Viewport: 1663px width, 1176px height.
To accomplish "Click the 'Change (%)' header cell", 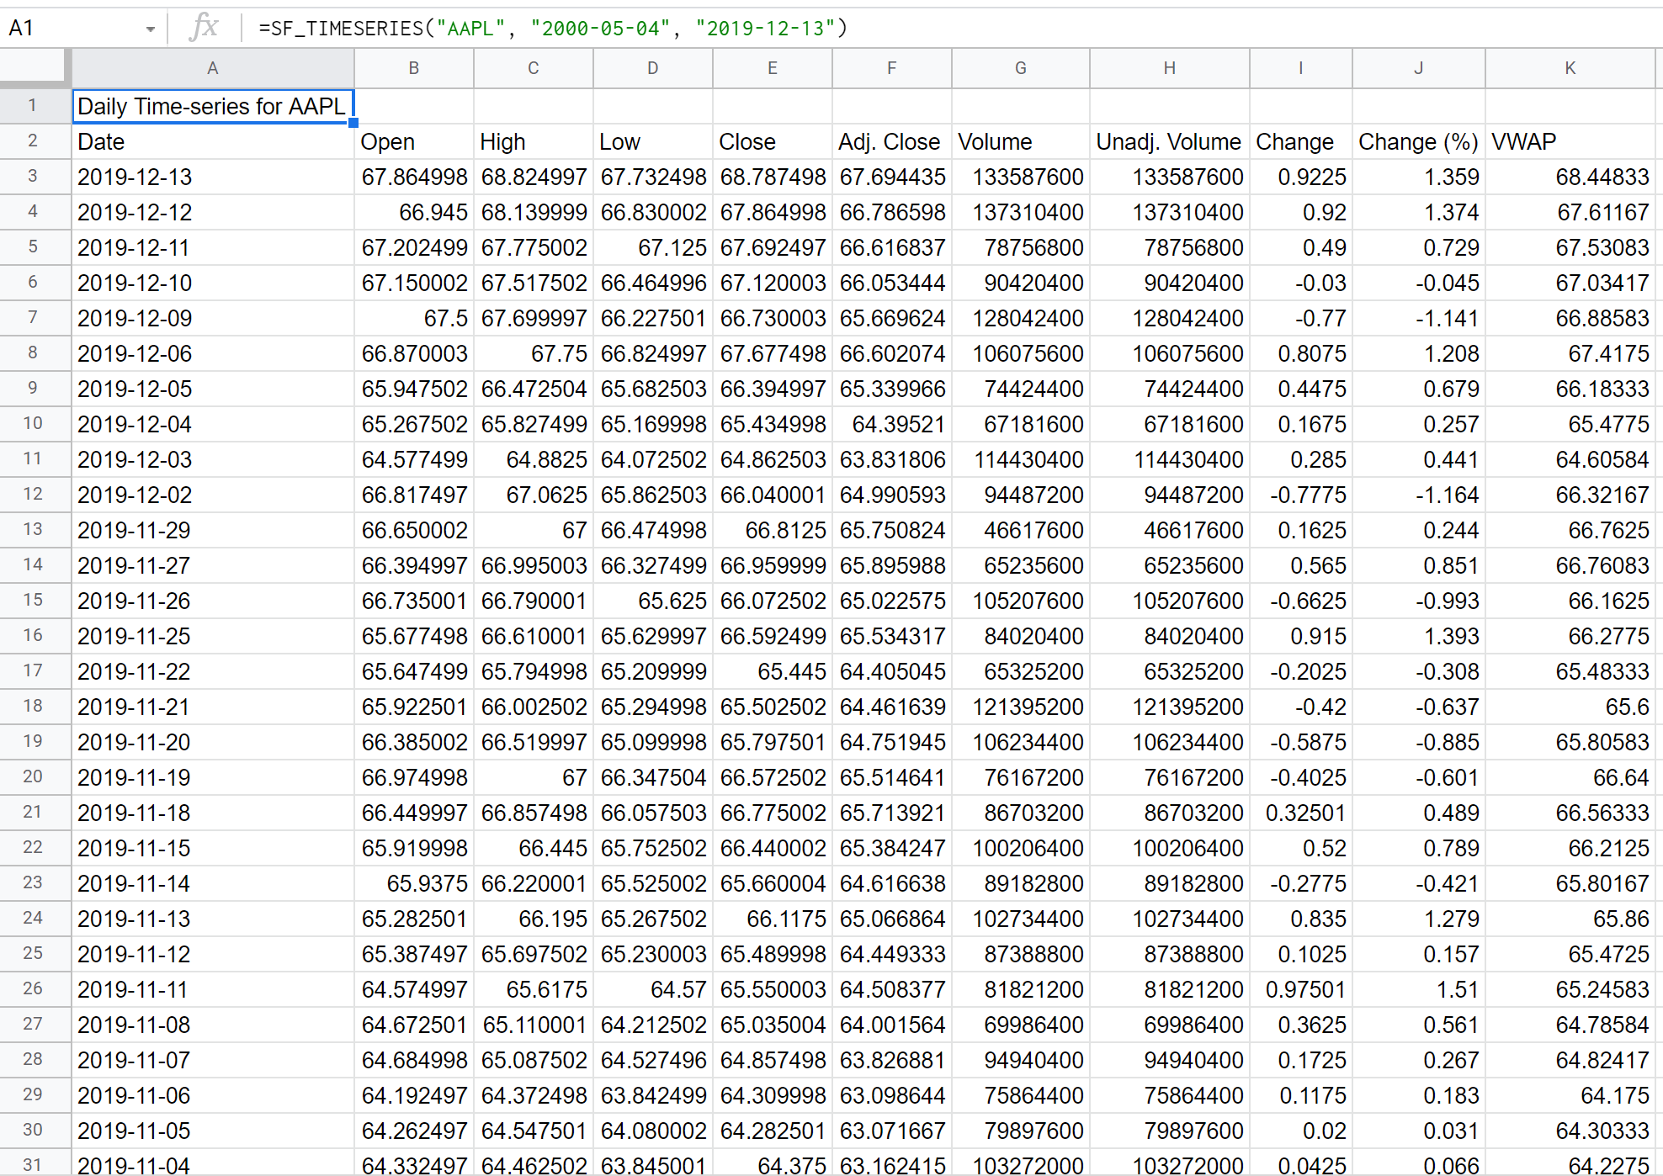I will [x=1419, y=142].
